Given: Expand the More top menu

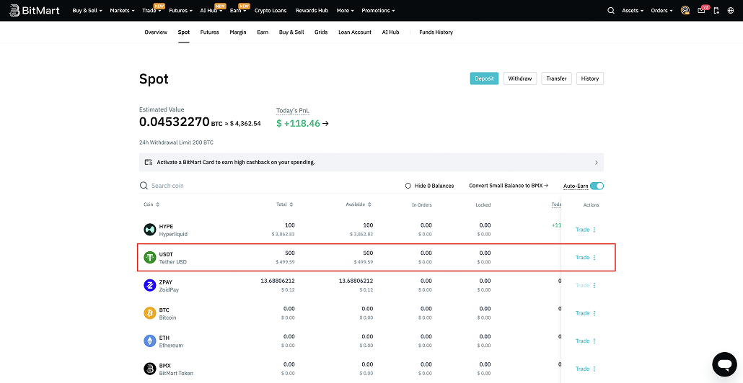Looking at the screenshot, I should [x=345, y=10].
